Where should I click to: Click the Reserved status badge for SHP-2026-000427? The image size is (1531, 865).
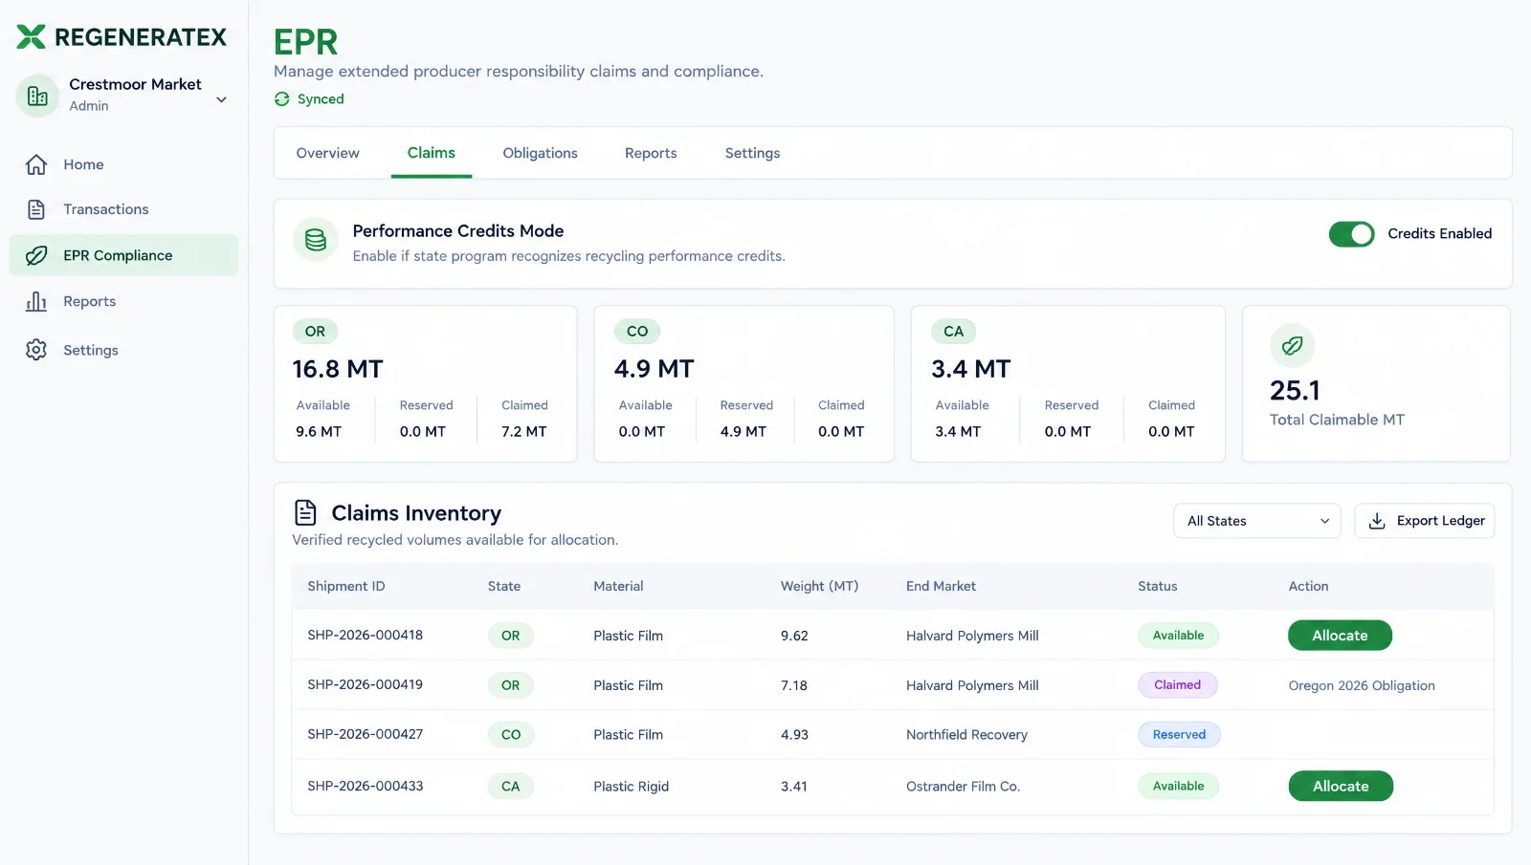point(1179,735)
